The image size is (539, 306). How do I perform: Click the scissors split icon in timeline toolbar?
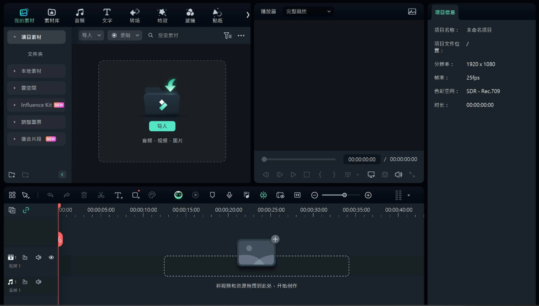pyautogui.click(x=101, y=195)
